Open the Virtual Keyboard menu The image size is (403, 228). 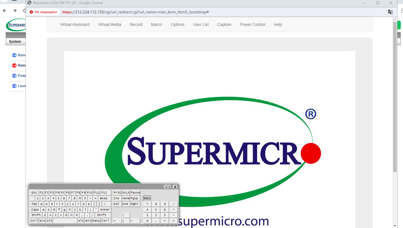click(75, 24)
